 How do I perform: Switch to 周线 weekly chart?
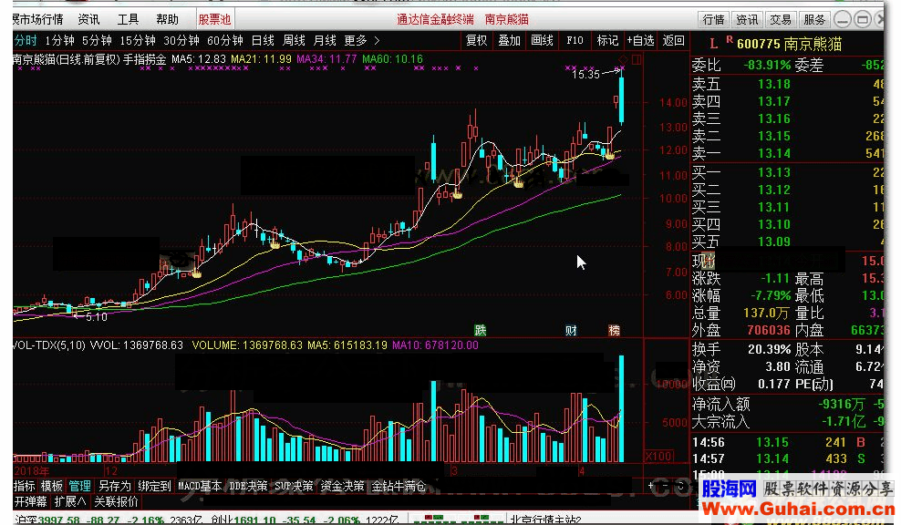294,41
